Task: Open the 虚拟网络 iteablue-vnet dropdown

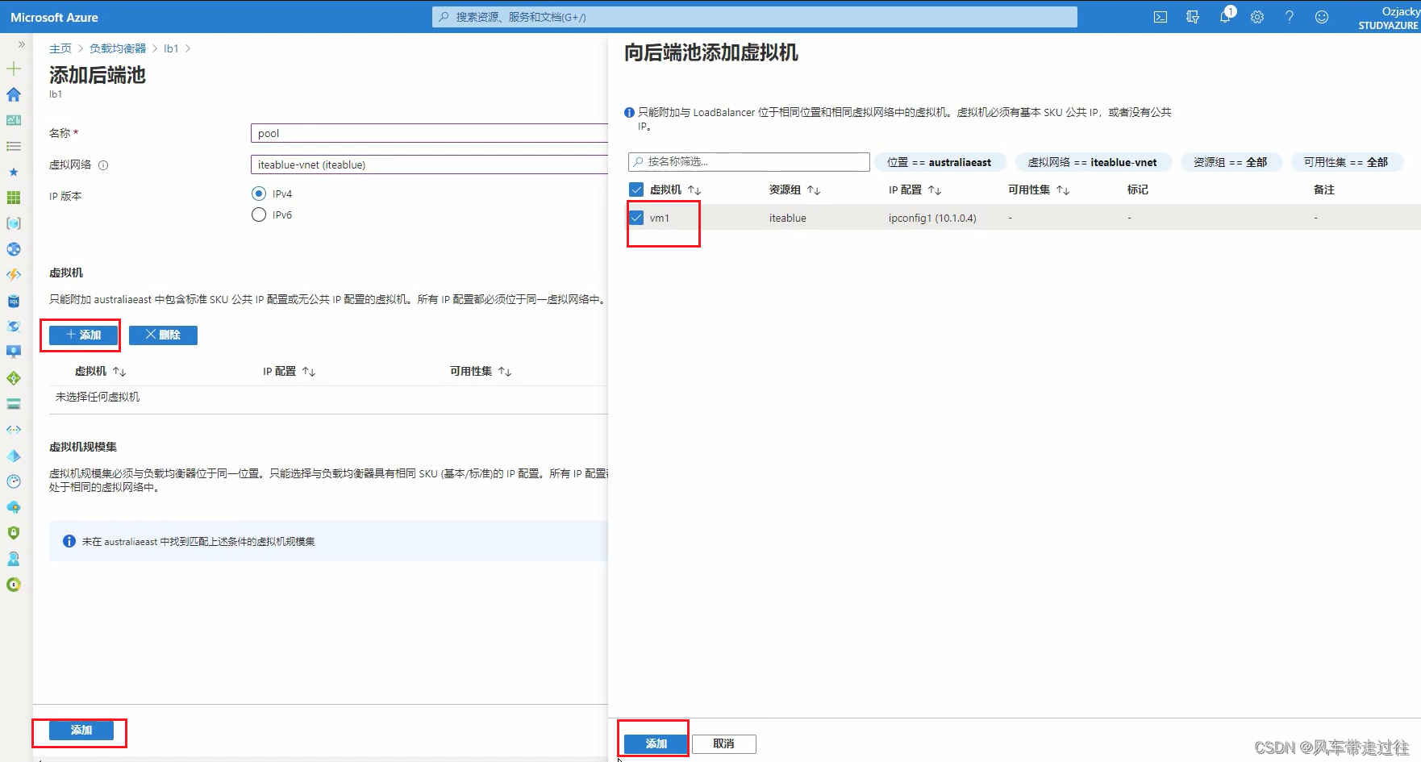Action: 429,164
